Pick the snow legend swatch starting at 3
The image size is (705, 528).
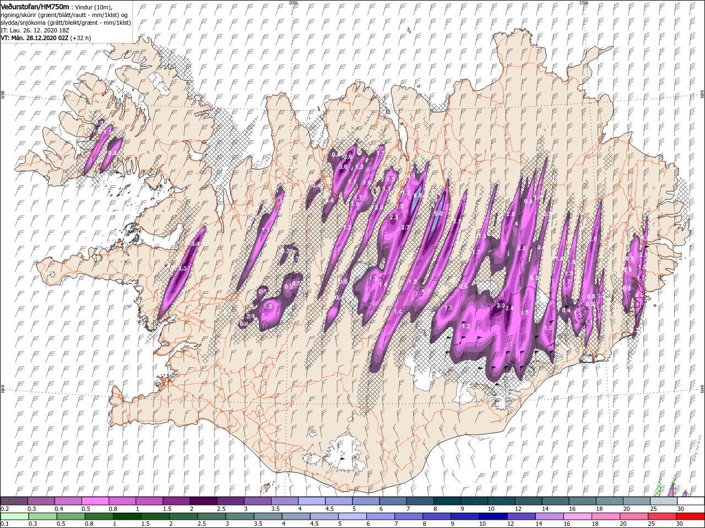pyautogui.click(x=257, y=501)
